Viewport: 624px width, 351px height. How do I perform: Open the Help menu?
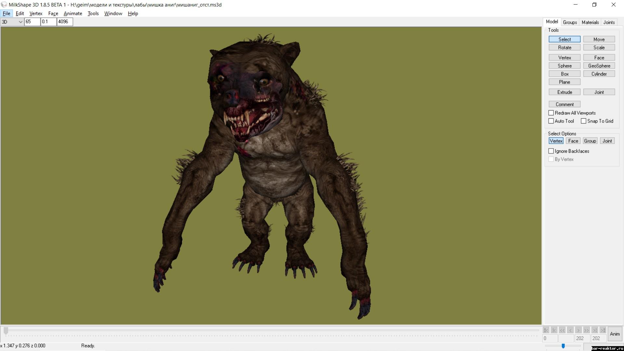point(133,13)
